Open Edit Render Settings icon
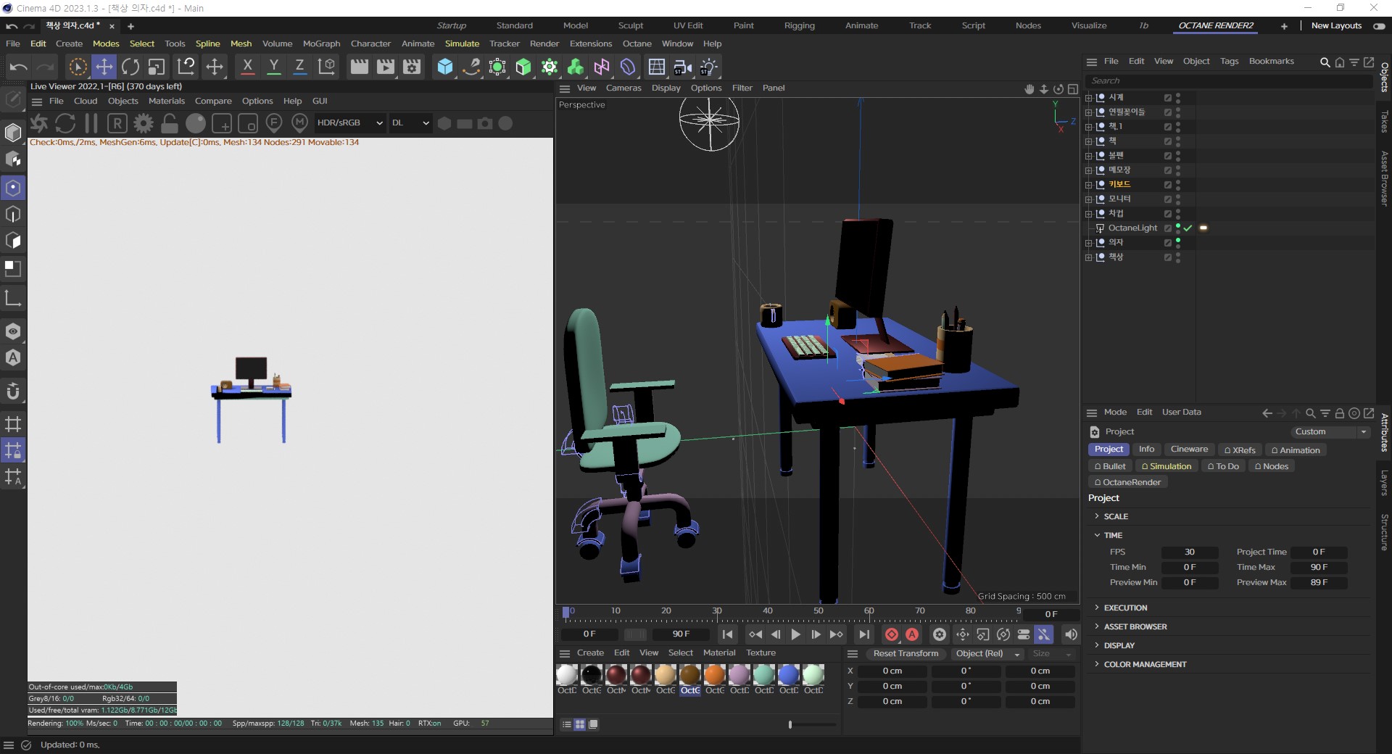This screenshot has width=1392, height=754. tap(412, 67)
